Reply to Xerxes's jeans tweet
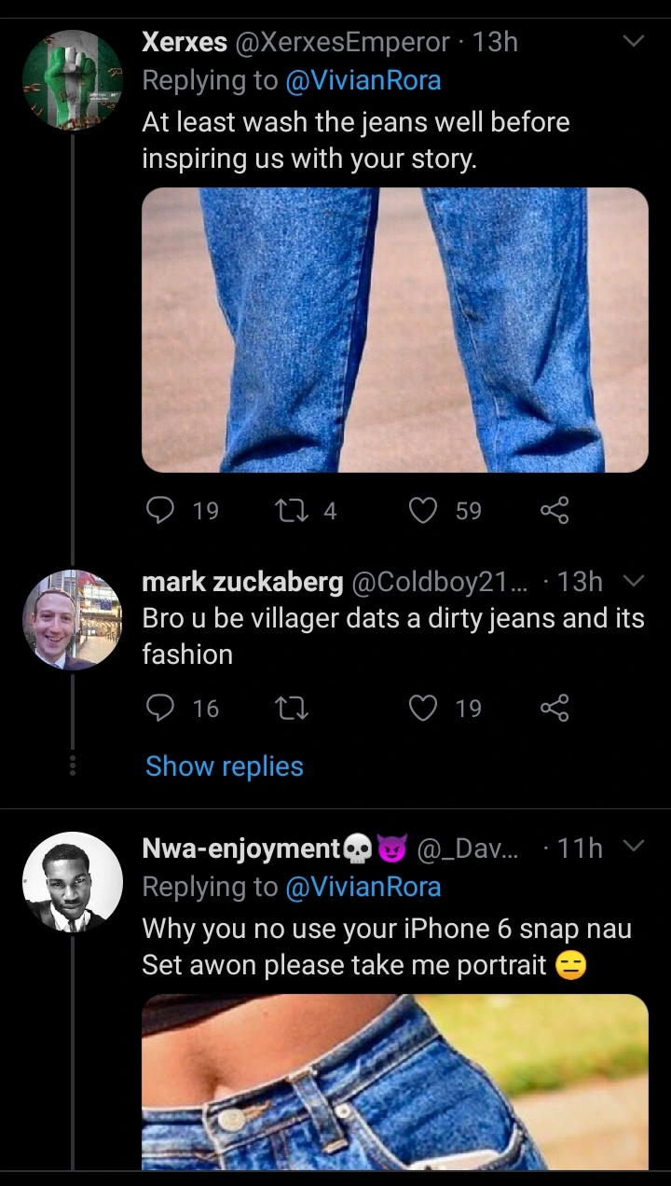The height and width of the screenshot is (1186, 671). [162, 510]
